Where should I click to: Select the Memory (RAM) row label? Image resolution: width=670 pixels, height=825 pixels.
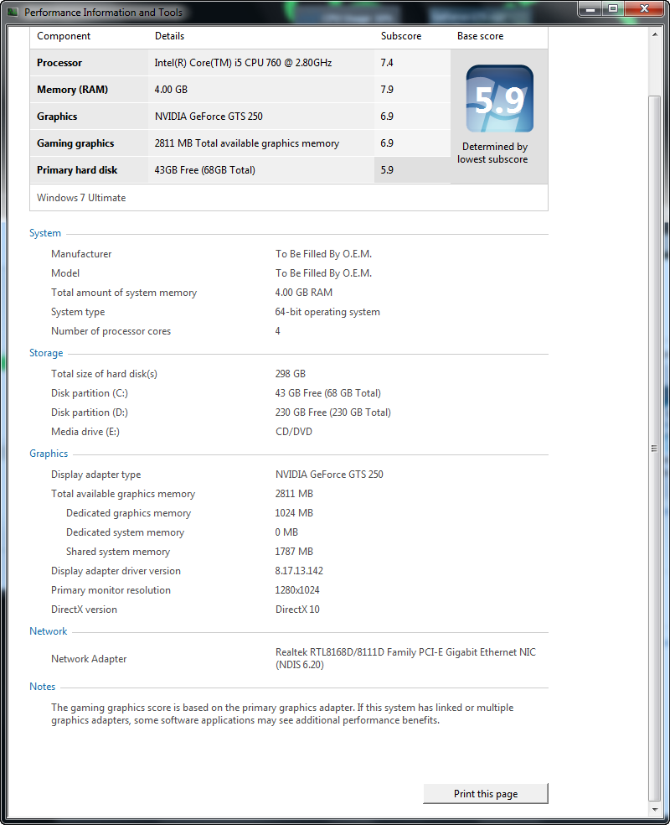coord(73,90)
